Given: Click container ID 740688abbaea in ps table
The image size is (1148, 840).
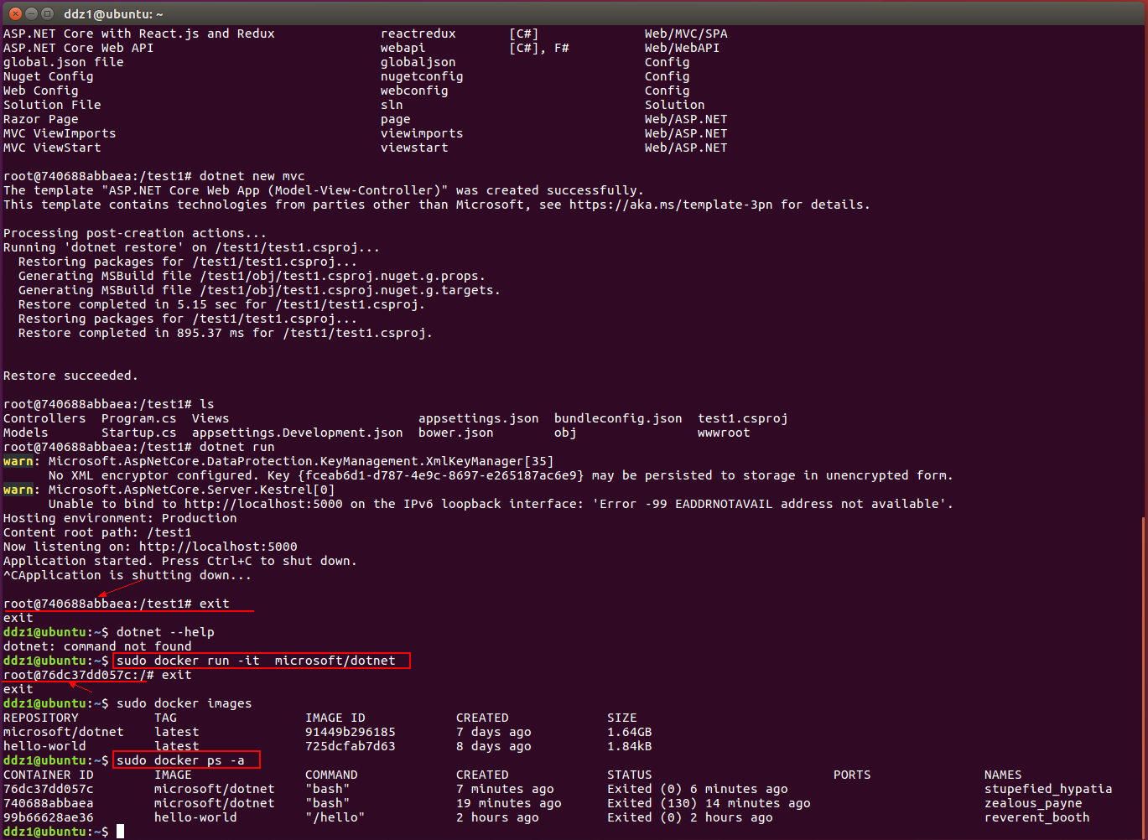Looking at the screenshot, I should 49,803.
